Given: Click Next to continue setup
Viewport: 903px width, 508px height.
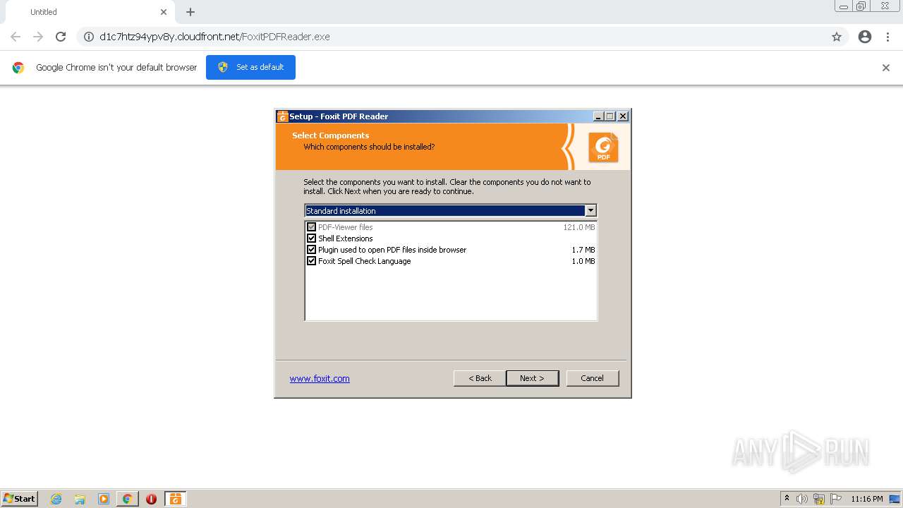Looking at the screenshot, I should tap(533, 378).
